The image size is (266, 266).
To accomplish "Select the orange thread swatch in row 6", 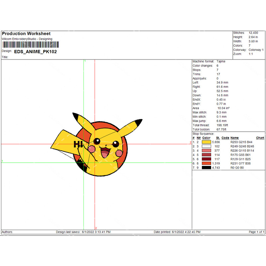I will coord(206,164).
